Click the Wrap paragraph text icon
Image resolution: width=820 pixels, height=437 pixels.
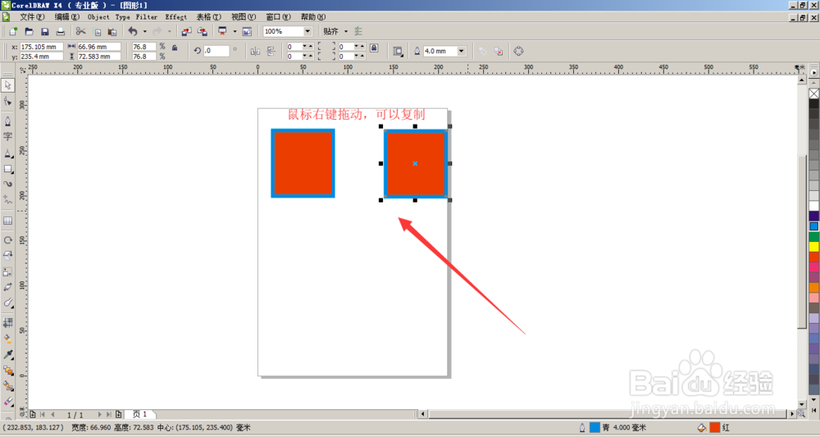[398, 51]
